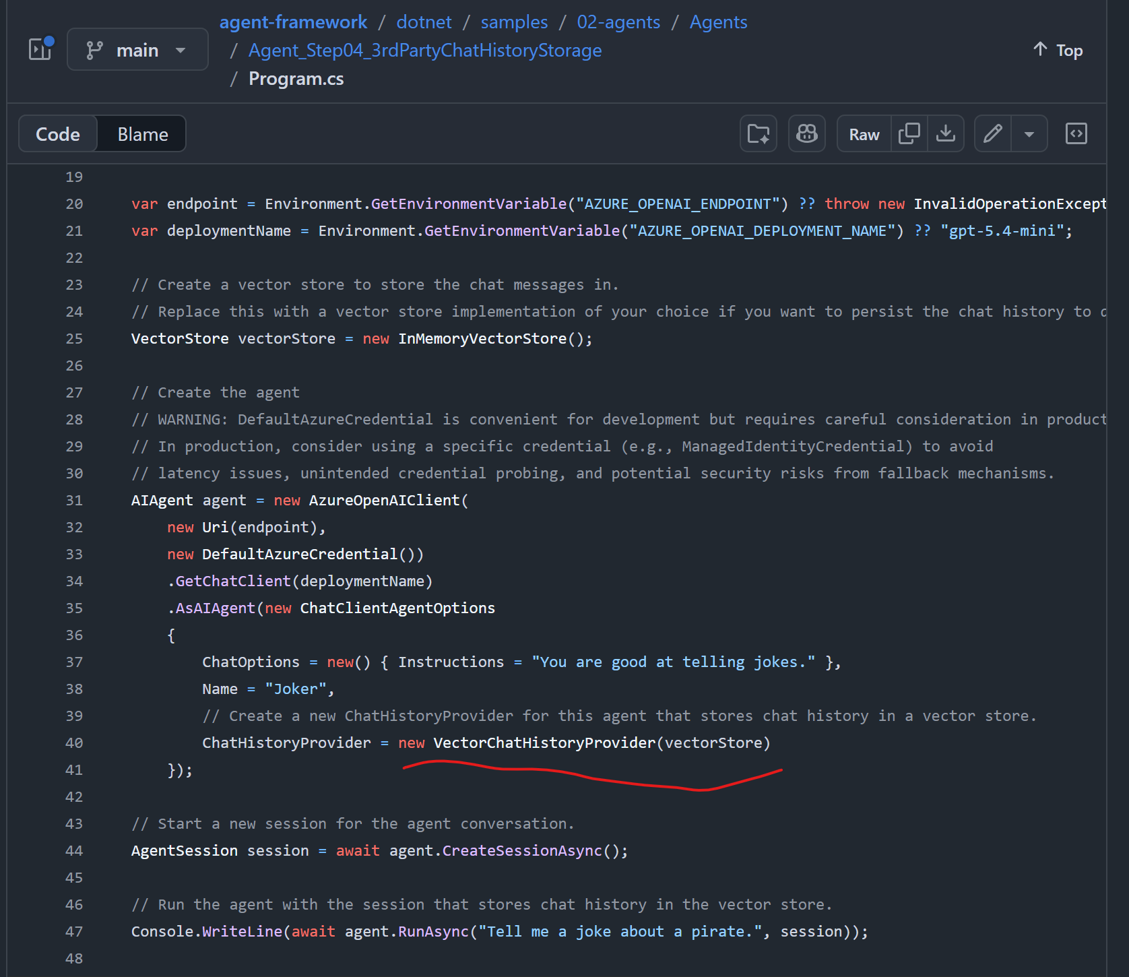Screen dimensions: 1129x977
Task: Click ChatClientAgentOptions on line 35
Action: point(397,608)
